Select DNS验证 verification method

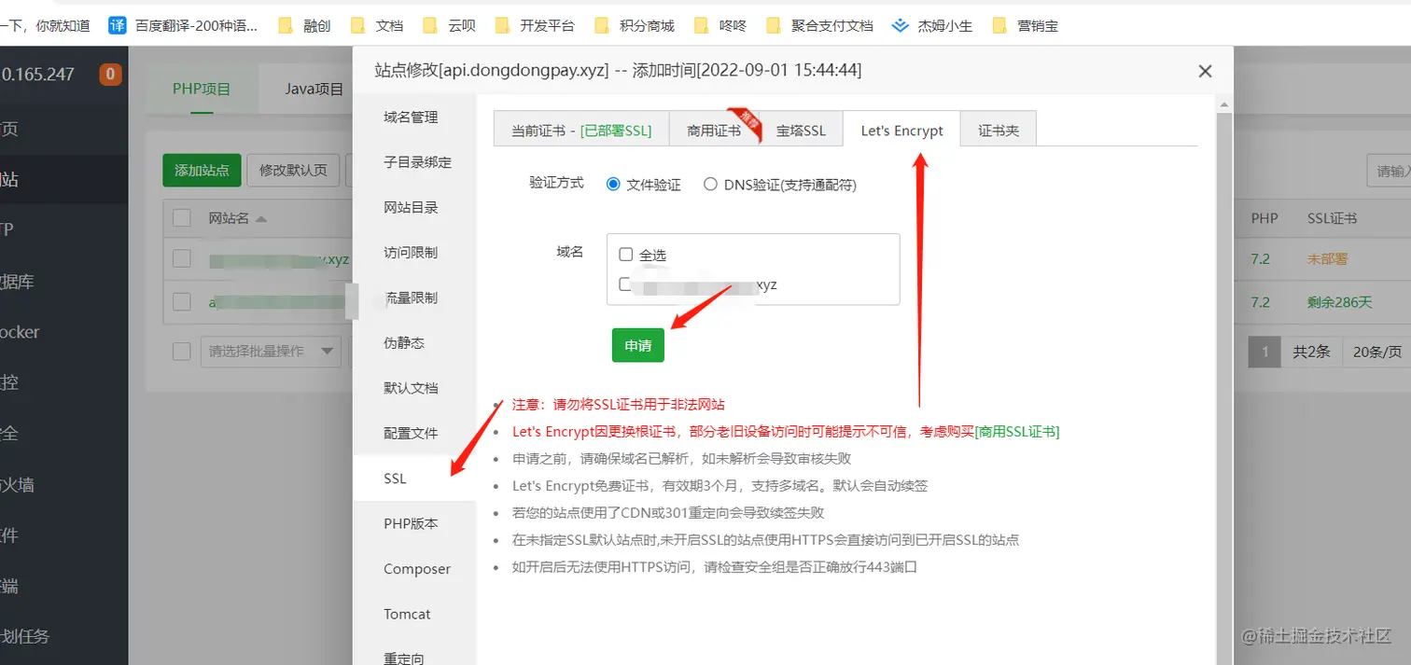click(x=710, y=185)
